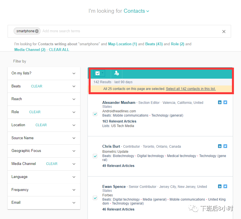Open Role (2) filter link
Screen dimensions: 241x219
click(178, 44)
